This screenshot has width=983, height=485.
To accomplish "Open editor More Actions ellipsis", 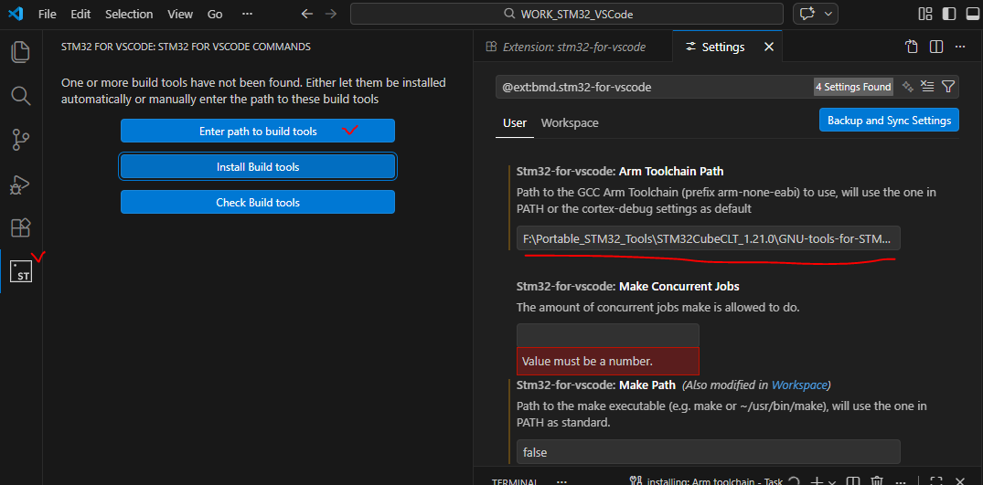I will 960,47.
